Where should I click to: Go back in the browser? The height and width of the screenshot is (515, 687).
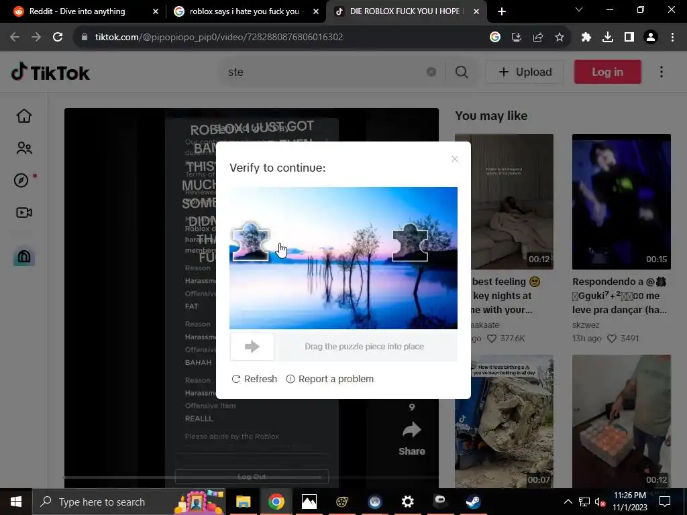point(15,38)
